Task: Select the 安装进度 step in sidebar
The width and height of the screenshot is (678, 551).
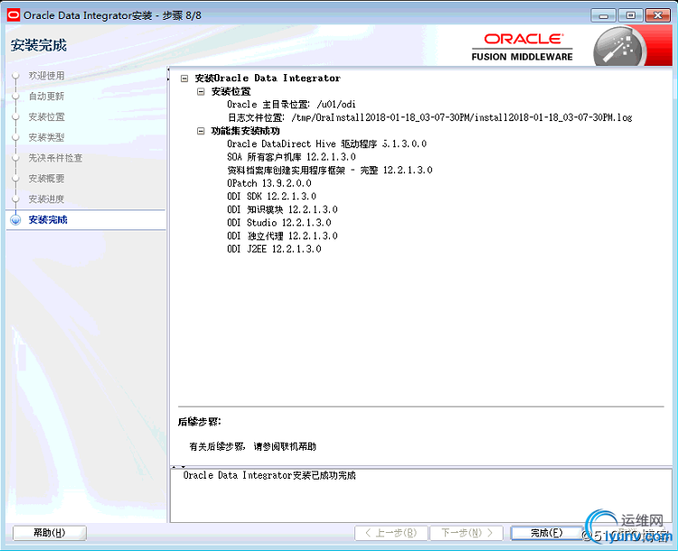Action: 47,200
